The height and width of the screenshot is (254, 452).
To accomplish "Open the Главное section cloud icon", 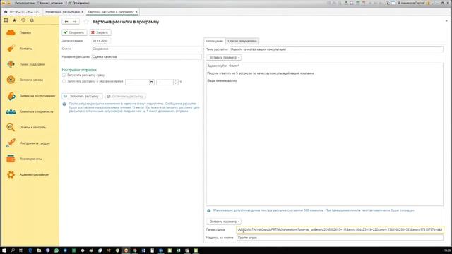I will (x=11, y=32).
